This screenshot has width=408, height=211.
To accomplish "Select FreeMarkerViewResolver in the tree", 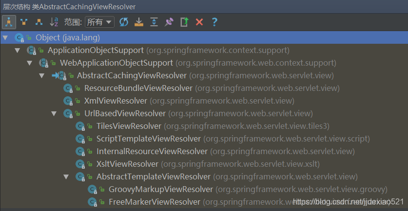I will pos(155,202).
